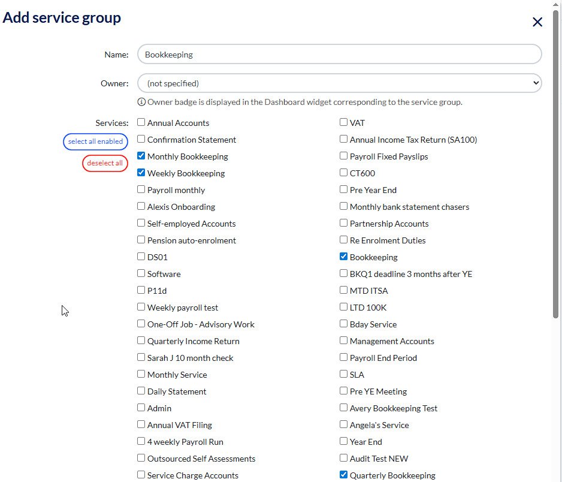
Task: Open the Owner dropdown
Action: tap(339, 83)
